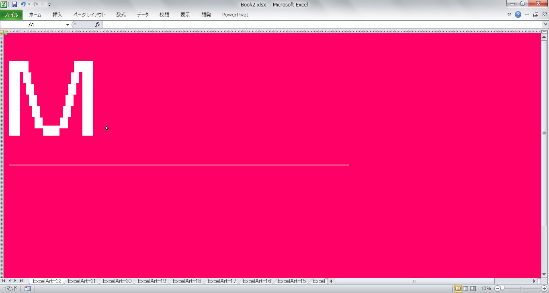The height and width of the screenshot is (293, 549).
Task: Open the Undo history dropdown arrow
Action: pyautogui.click(x=29, y=4)
